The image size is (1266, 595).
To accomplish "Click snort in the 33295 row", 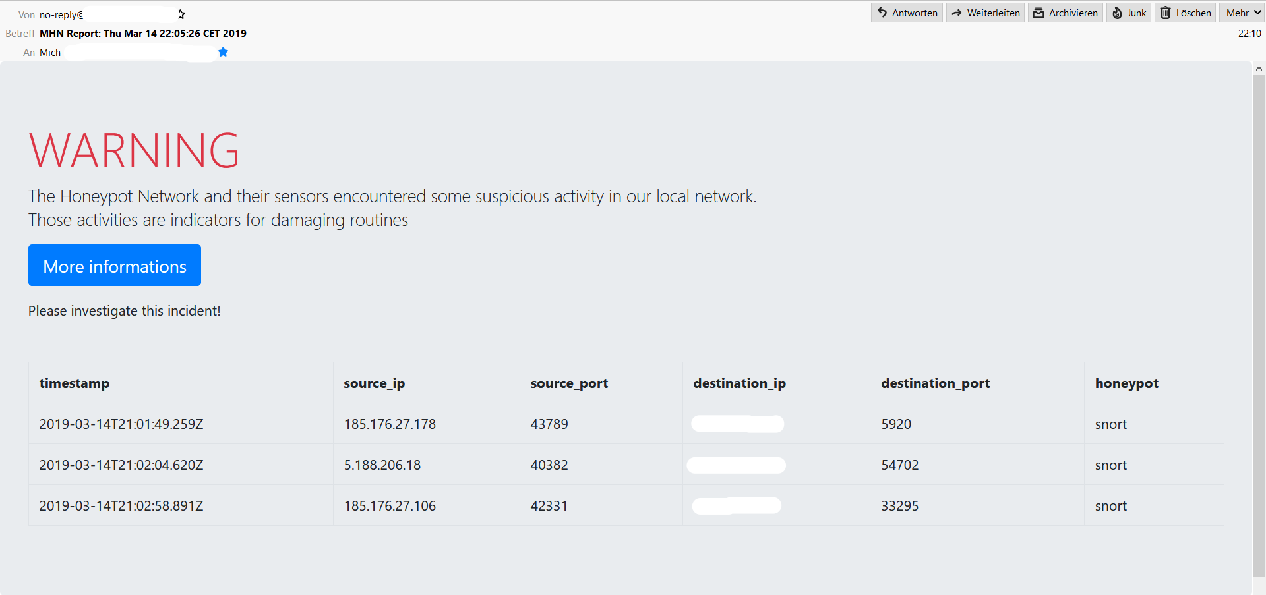I will click(1111, 506).
